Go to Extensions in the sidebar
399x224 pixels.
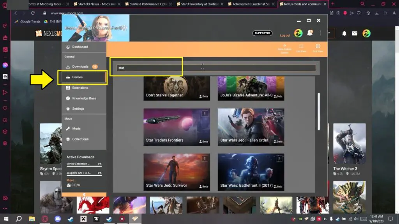click(80, 87)
